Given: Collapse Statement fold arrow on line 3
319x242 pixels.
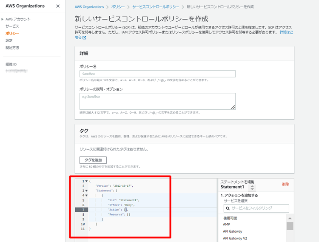Looking at the screenshot, I should point(86,191).
